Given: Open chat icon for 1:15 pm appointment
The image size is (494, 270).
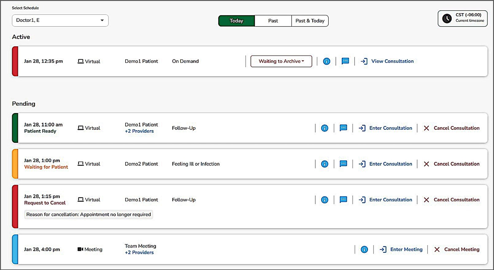Looking at the screenshot, I should point(343,200).
